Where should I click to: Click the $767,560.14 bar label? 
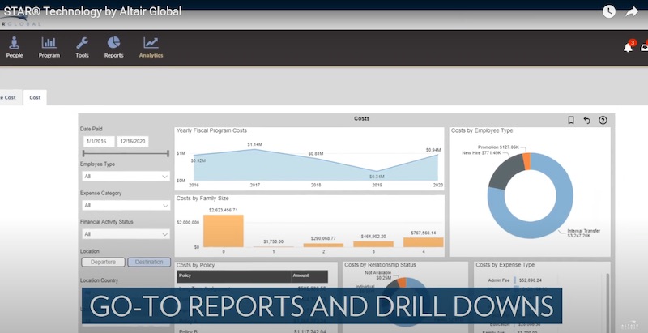(423, 233)
